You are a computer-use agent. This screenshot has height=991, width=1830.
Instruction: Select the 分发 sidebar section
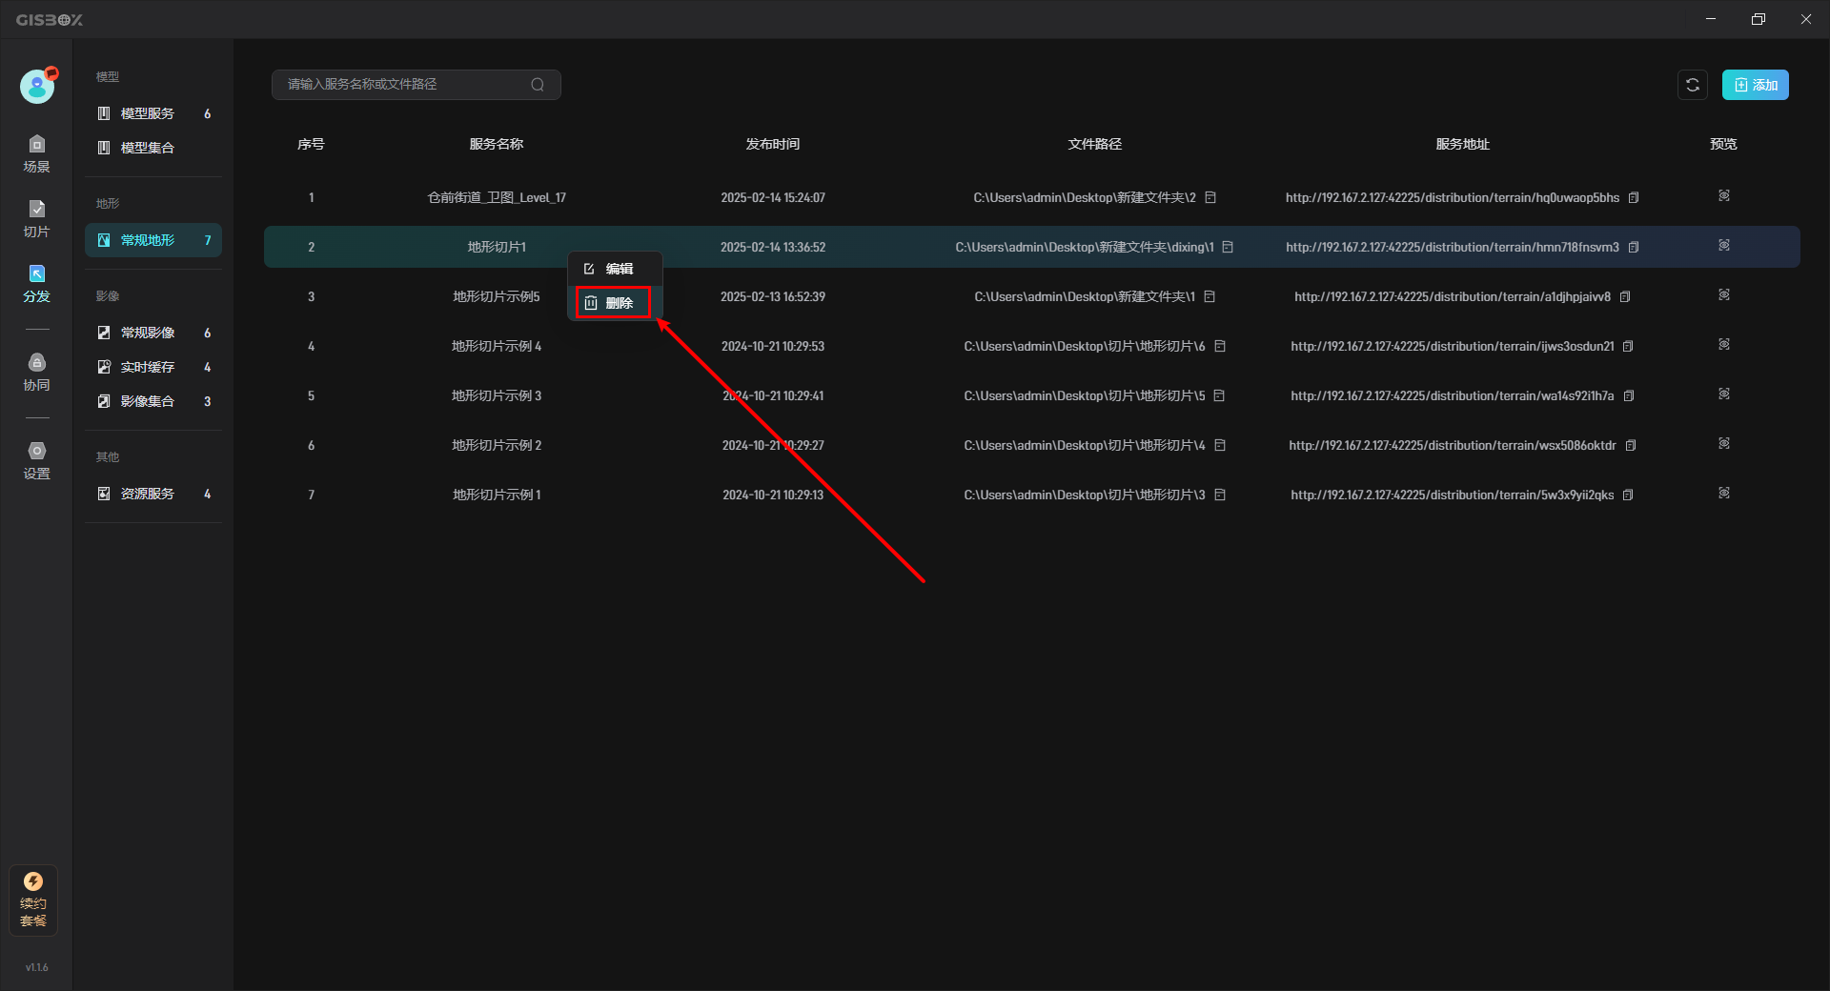point(36,284)
